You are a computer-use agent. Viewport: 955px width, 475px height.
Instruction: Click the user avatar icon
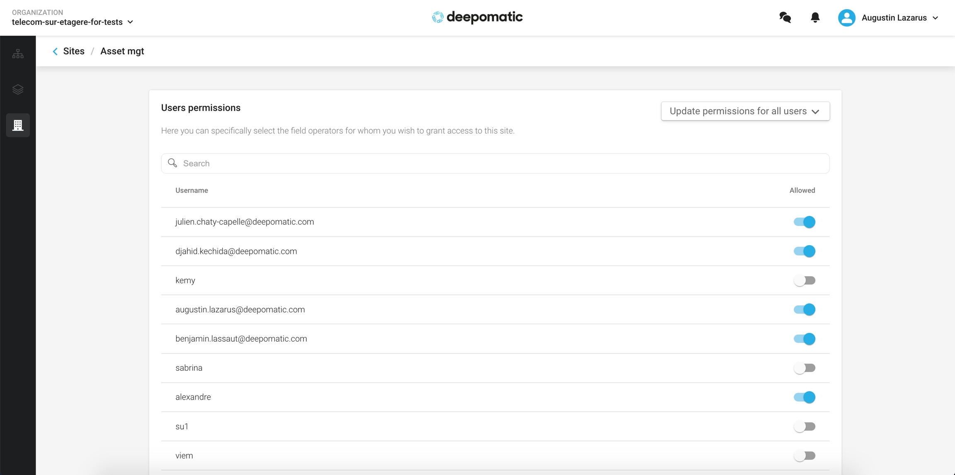tap(846, 18)
